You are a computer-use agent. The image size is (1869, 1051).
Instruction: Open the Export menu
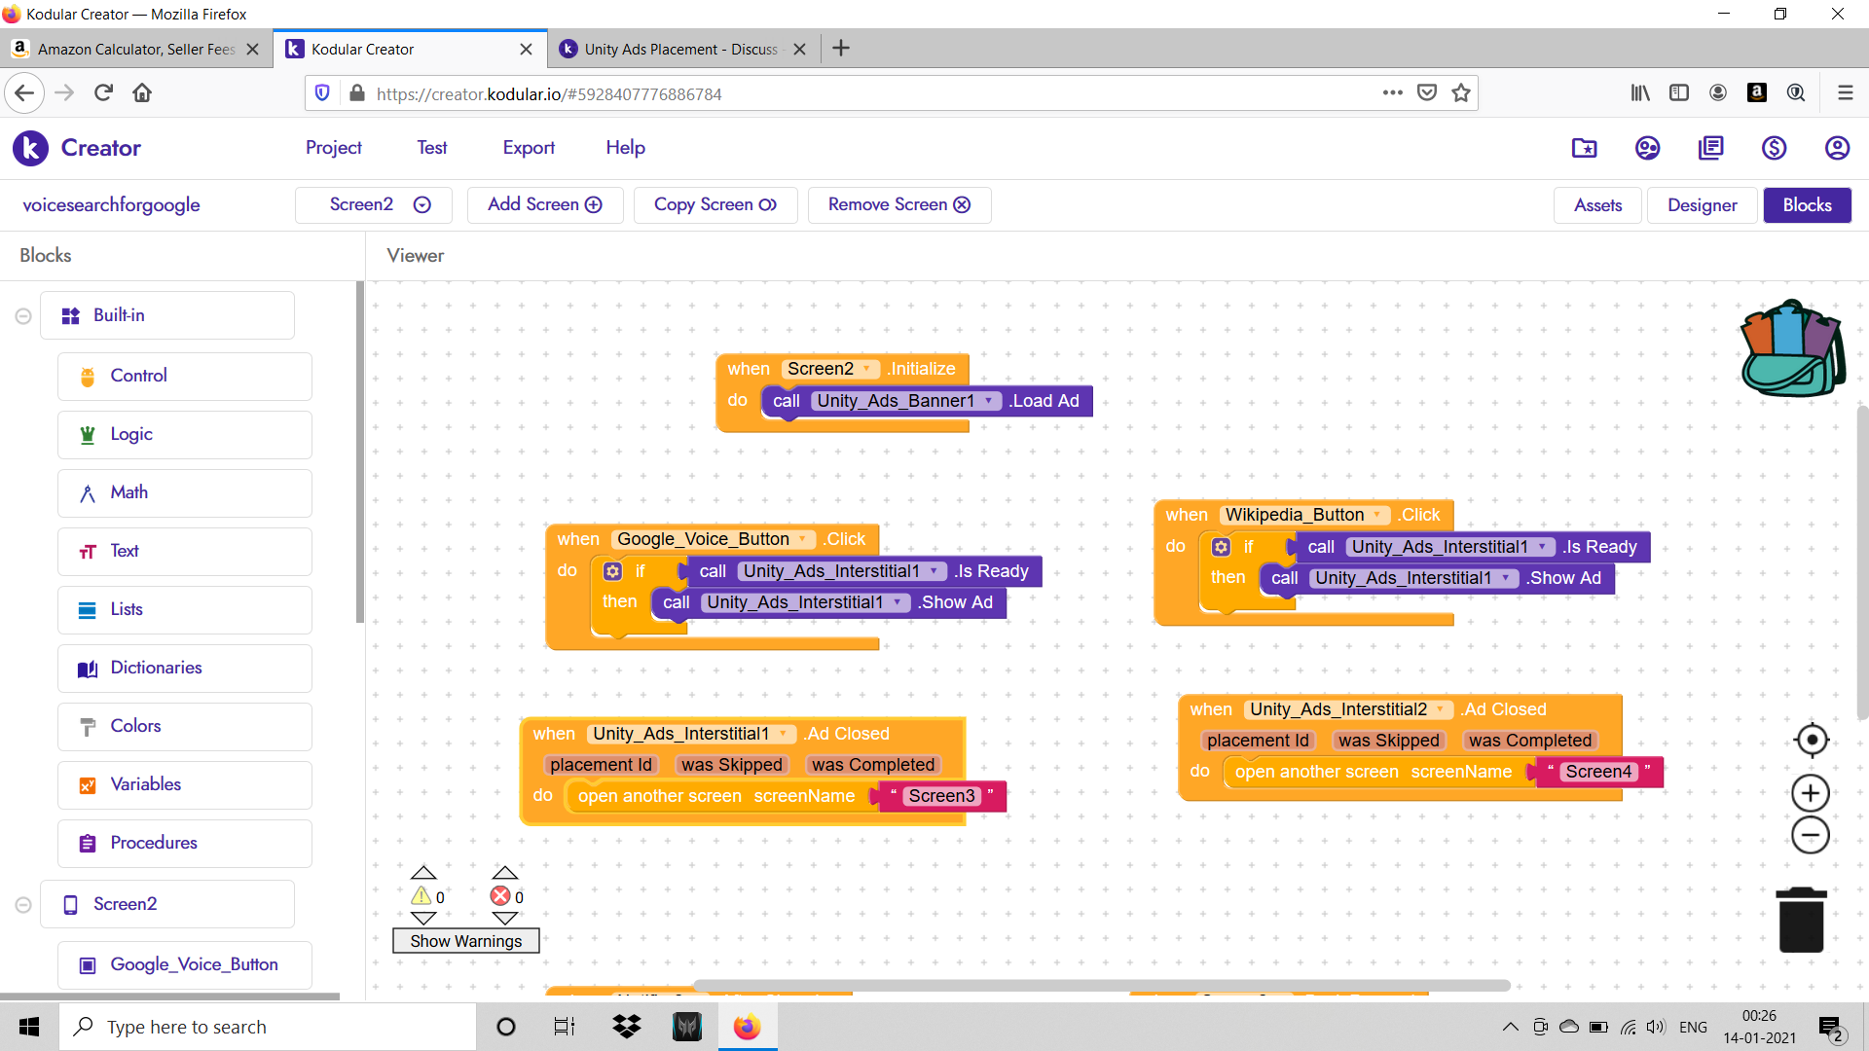[529, 148]
